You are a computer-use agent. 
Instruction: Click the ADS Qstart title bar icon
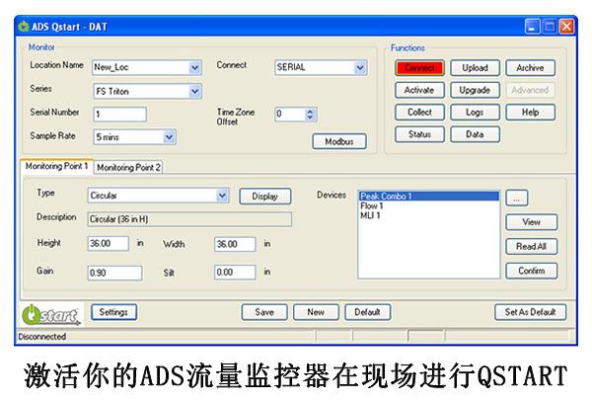tap(24, 27)
